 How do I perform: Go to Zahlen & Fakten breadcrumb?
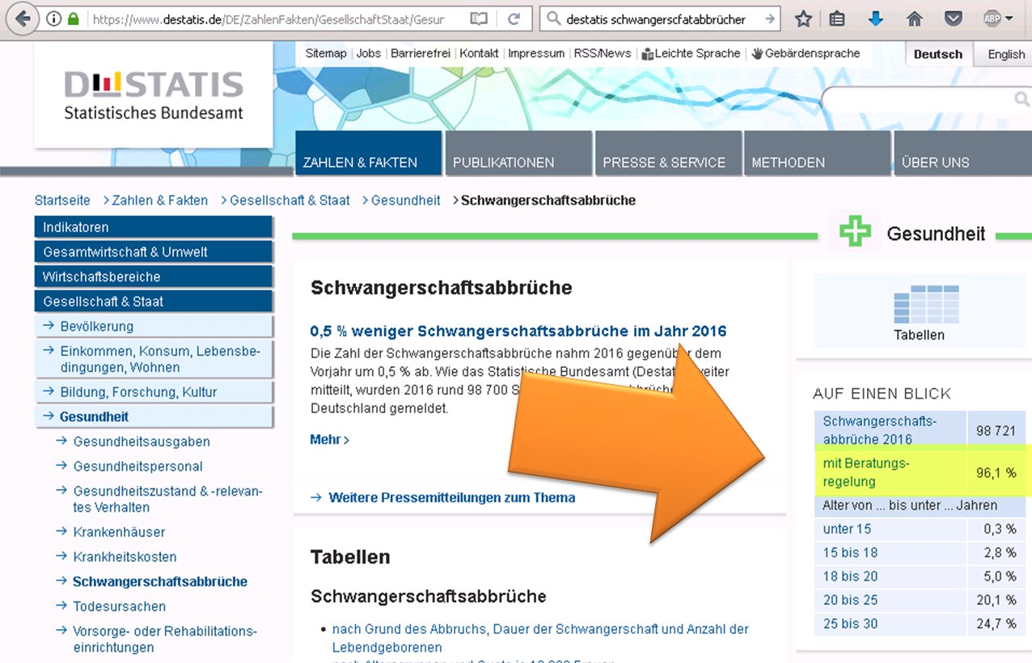[160, 201]
